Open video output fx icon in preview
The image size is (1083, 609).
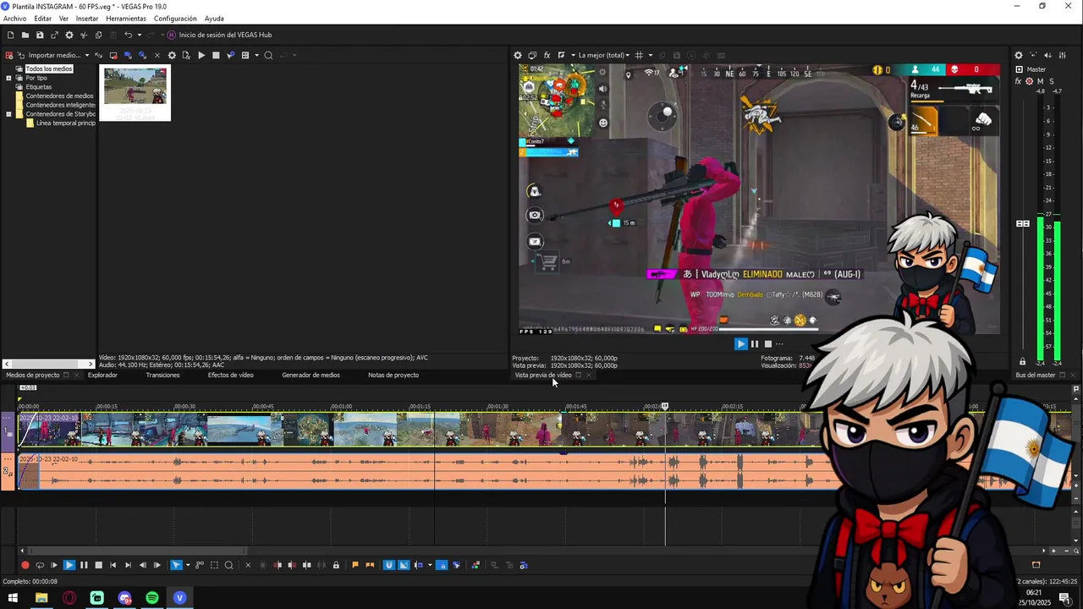tap(547, 55)
